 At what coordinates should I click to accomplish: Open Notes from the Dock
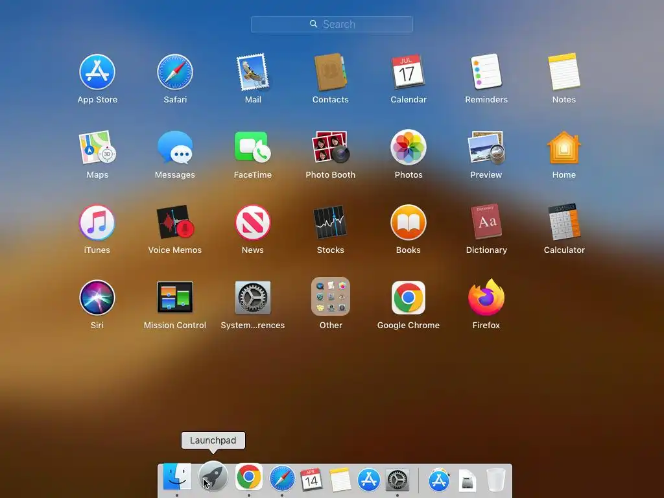click(340, 480)
